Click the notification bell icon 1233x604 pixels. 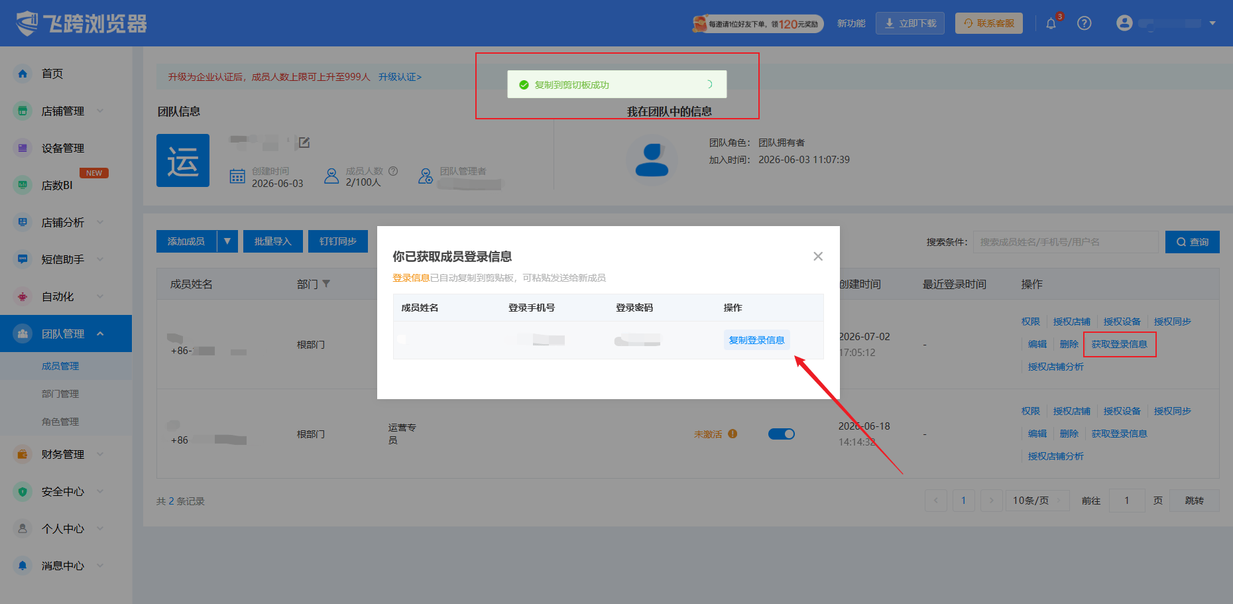pos(1051,23)
